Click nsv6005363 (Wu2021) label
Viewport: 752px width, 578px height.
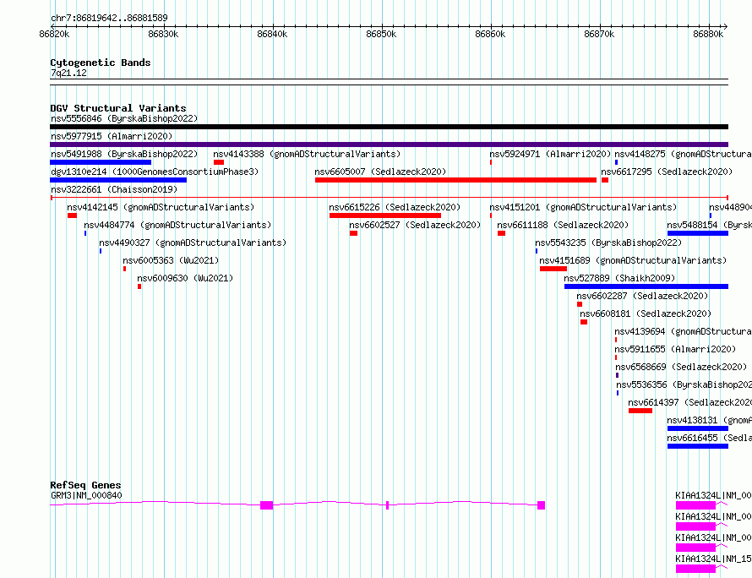[x=171, y=260]
